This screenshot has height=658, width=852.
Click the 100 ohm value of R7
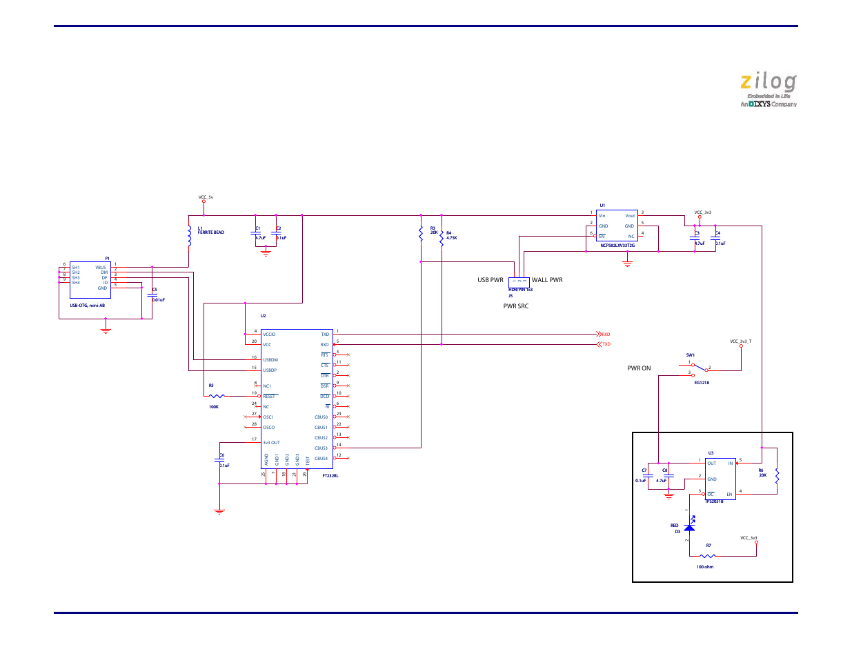click(705, 567)
